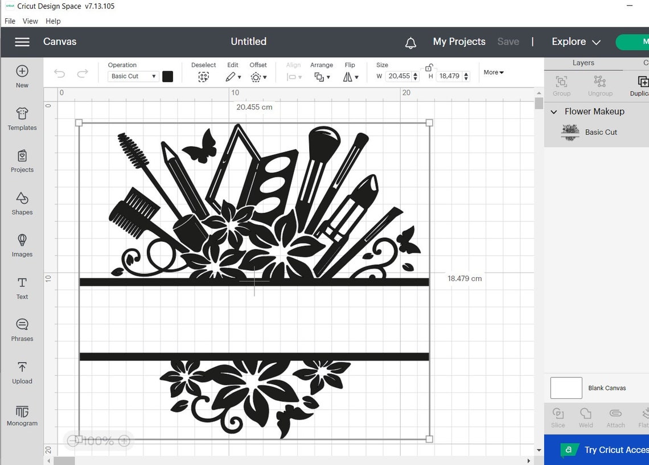Collapse the Flower Makeup layer group
The width and height of the screenshot is (649, 465).
(553, 112)
